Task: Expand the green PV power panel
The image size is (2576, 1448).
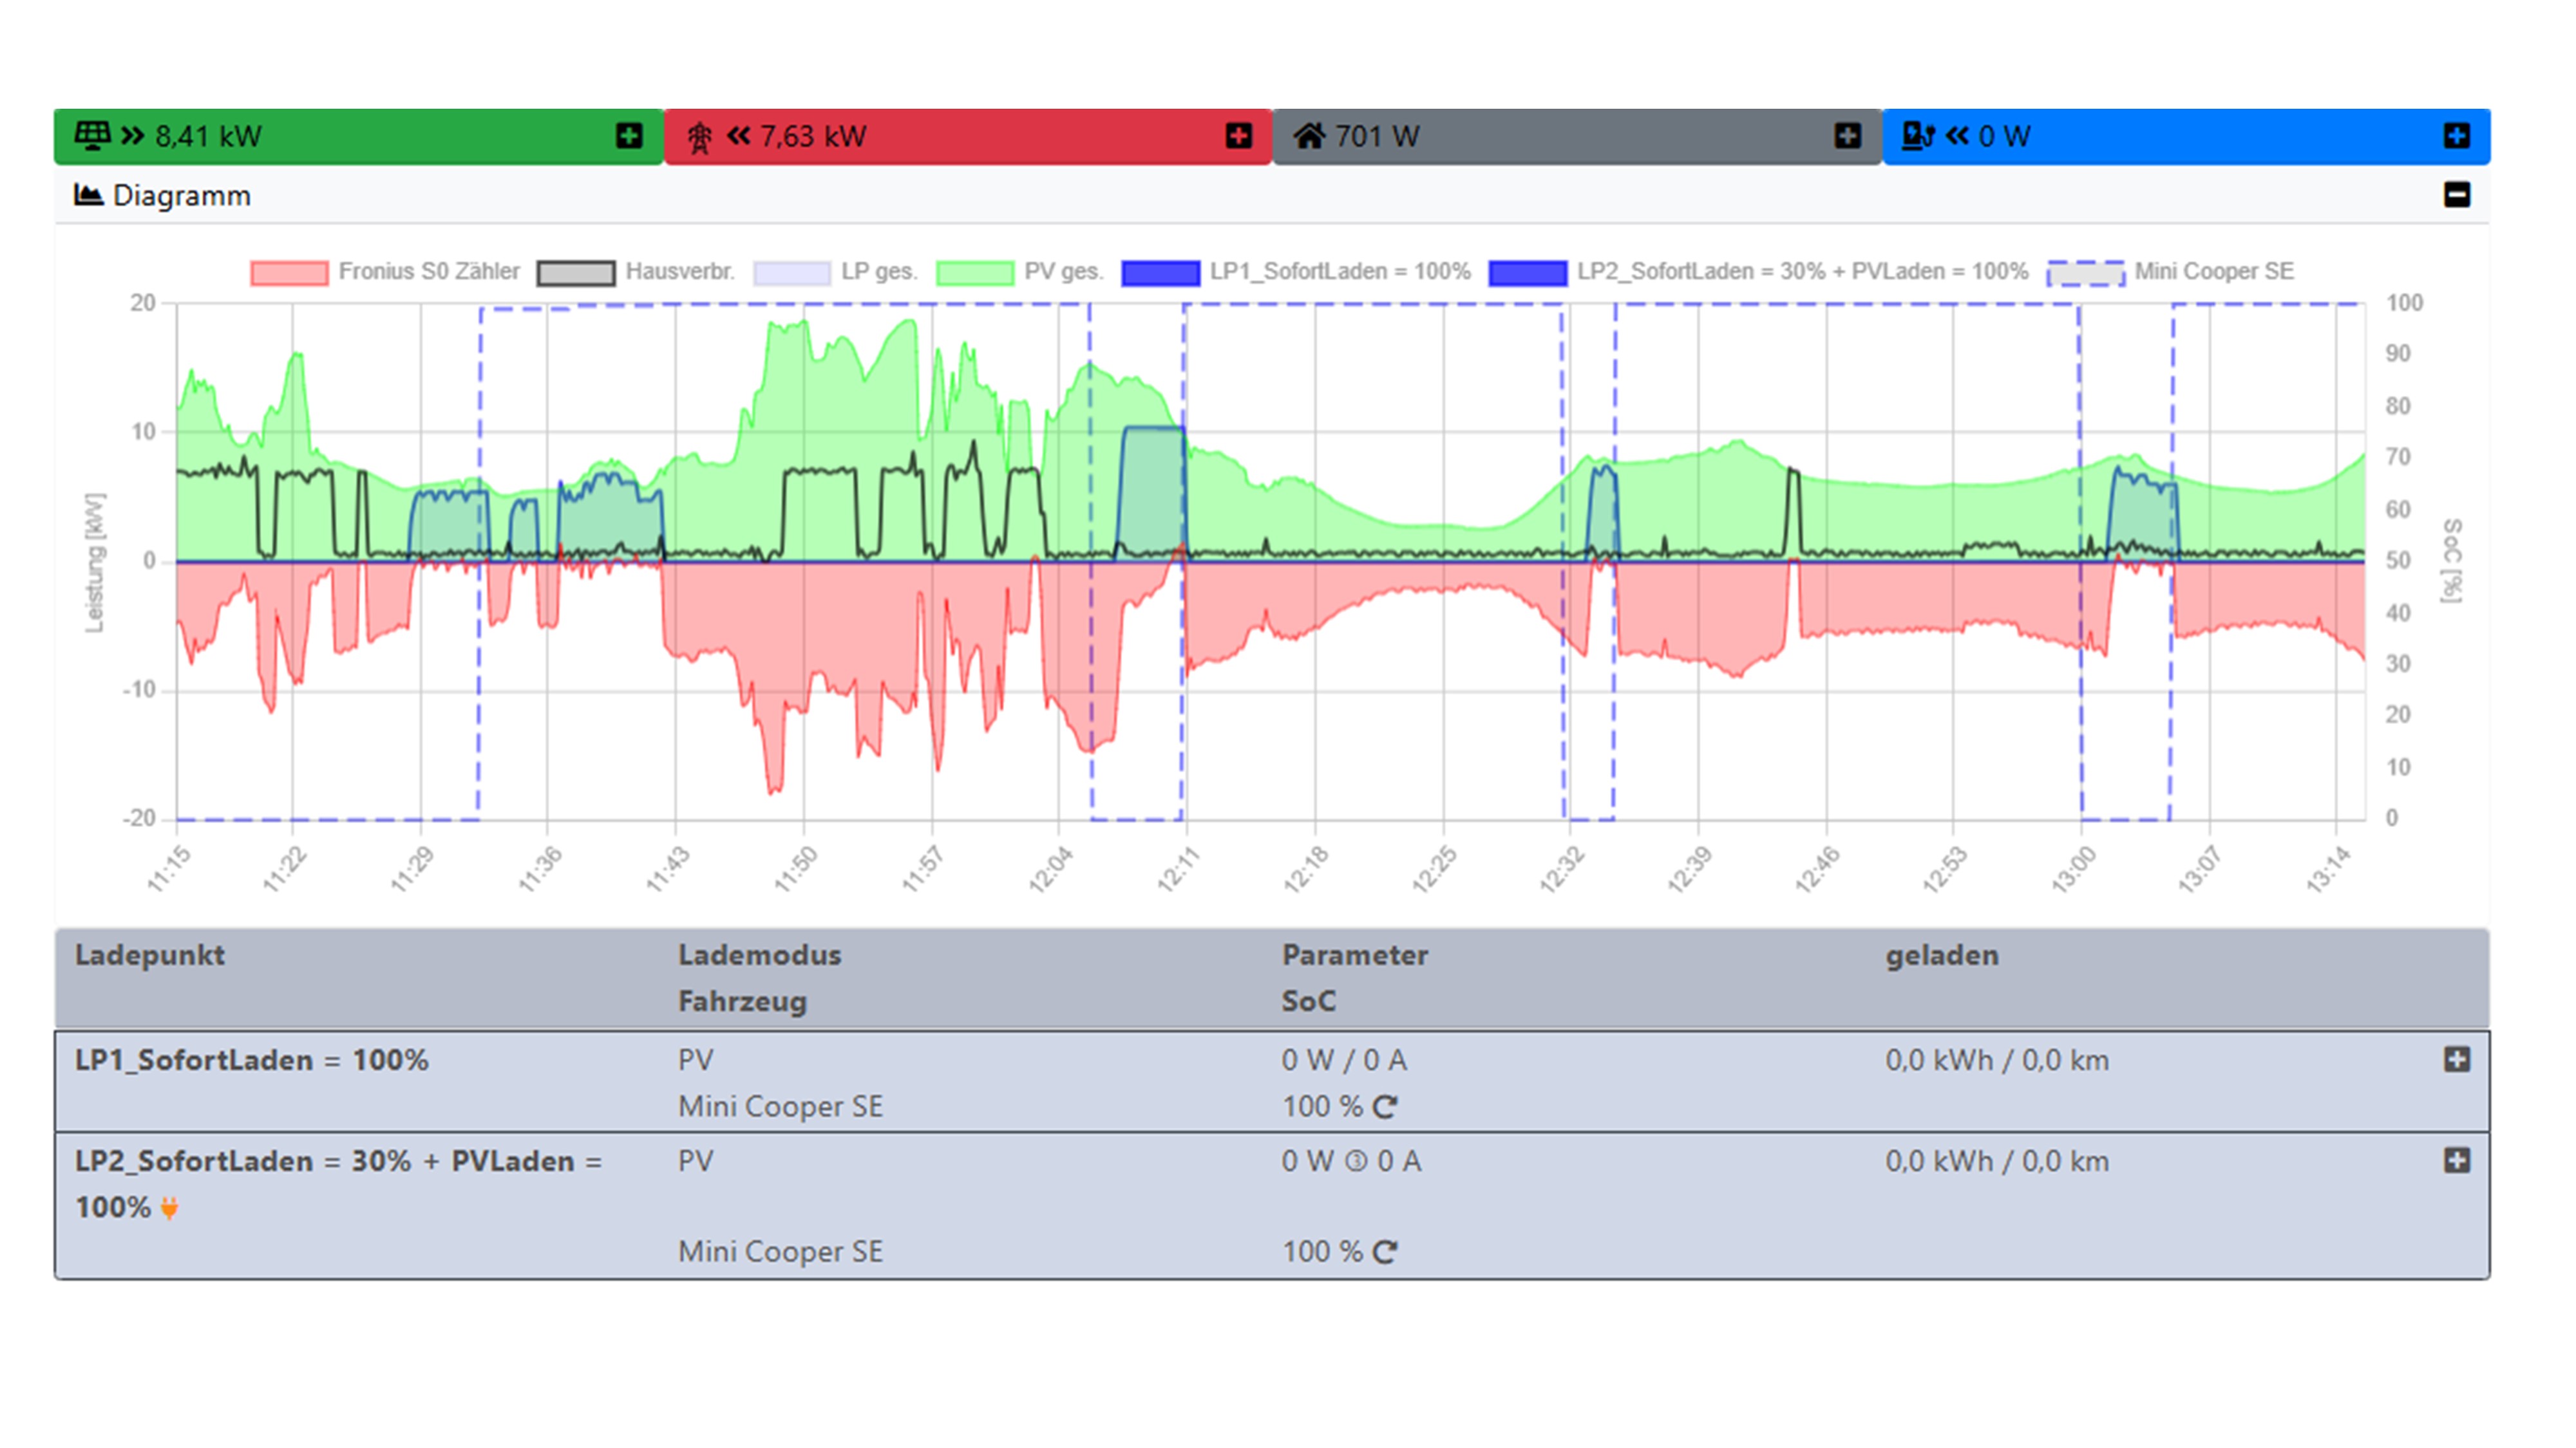Action: 629,135
